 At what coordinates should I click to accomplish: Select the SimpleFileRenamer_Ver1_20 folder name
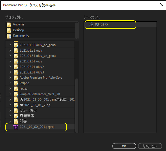point(40,94)
